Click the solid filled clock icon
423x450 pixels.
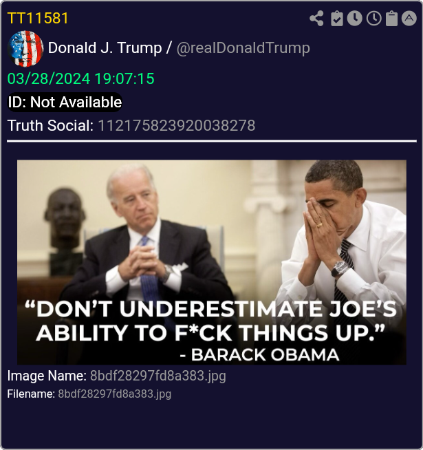[355, 19]
